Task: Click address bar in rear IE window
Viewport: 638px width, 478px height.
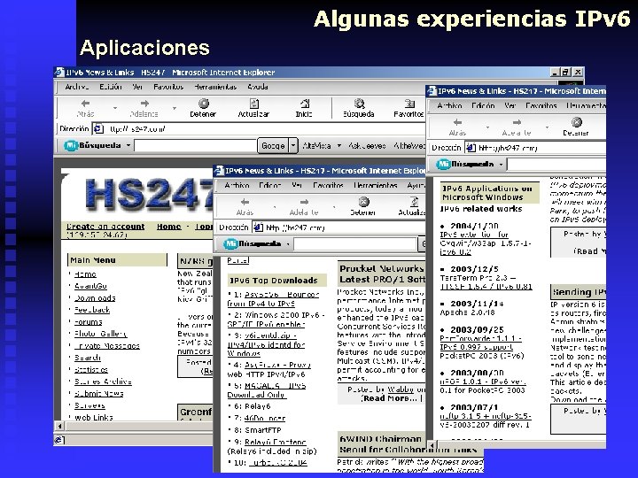Action: click(259, 129)
